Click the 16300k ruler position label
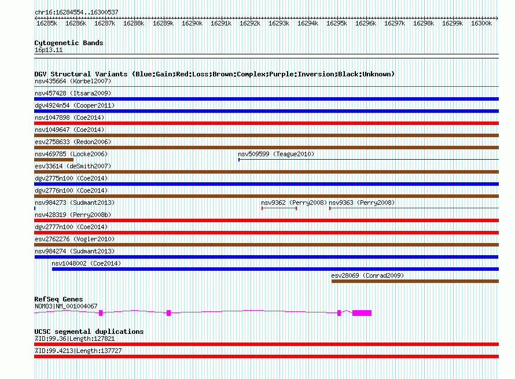 (481, 23)
